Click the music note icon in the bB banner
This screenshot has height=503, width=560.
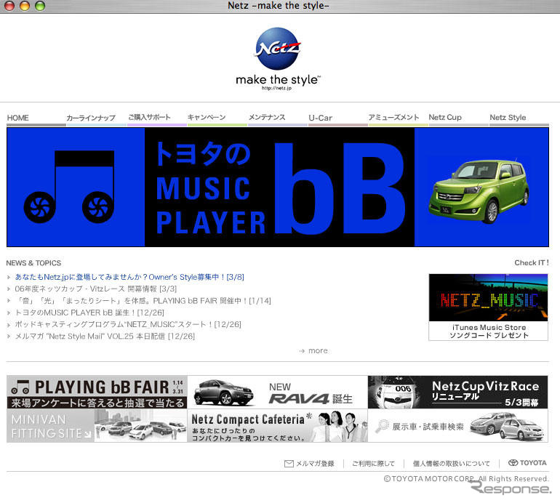tap(69, 187)
